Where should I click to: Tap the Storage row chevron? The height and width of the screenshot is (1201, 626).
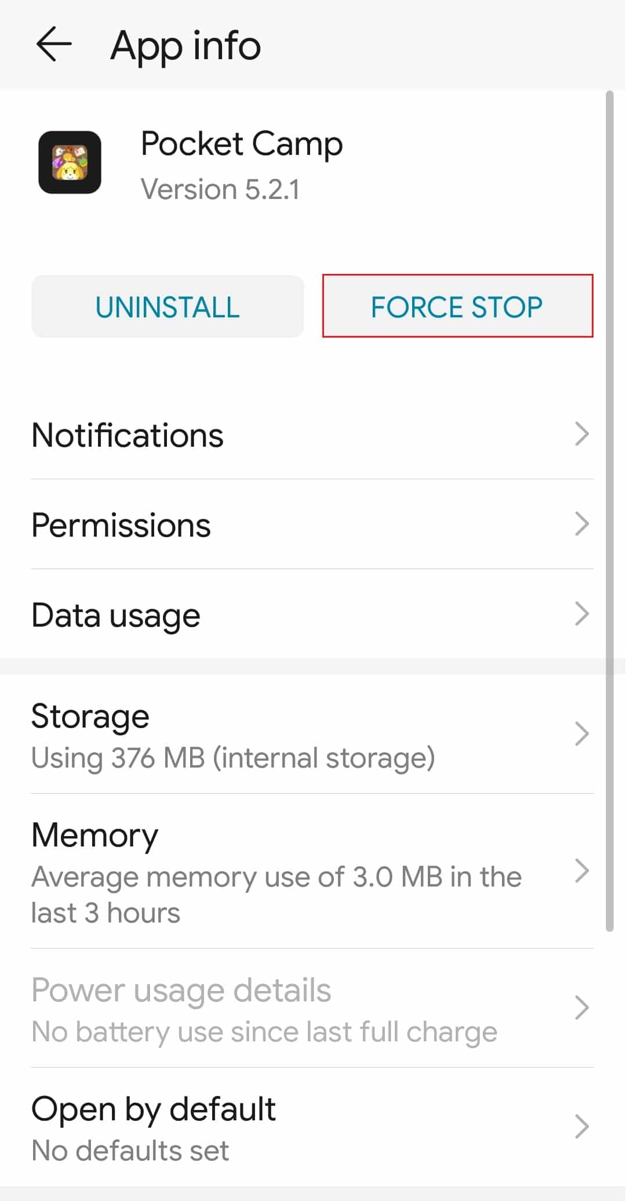point(581,734)
